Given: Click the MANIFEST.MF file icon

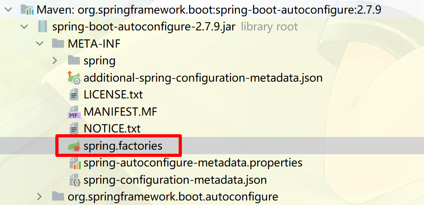Looking at the screenshot, I should point(74,112).
